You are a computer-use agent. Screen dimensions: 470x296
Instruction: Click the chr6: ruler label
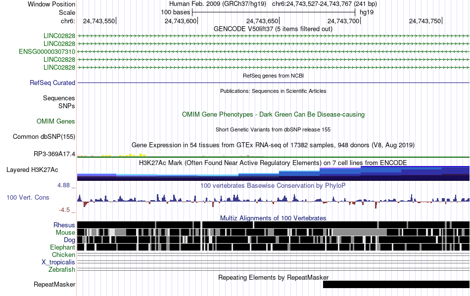click(x=68, y=21)
